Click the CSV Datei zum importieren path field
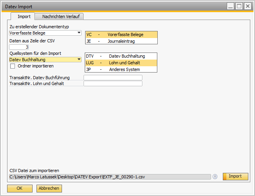The height and width of the screenshot is (196, 255). point(110,177)
